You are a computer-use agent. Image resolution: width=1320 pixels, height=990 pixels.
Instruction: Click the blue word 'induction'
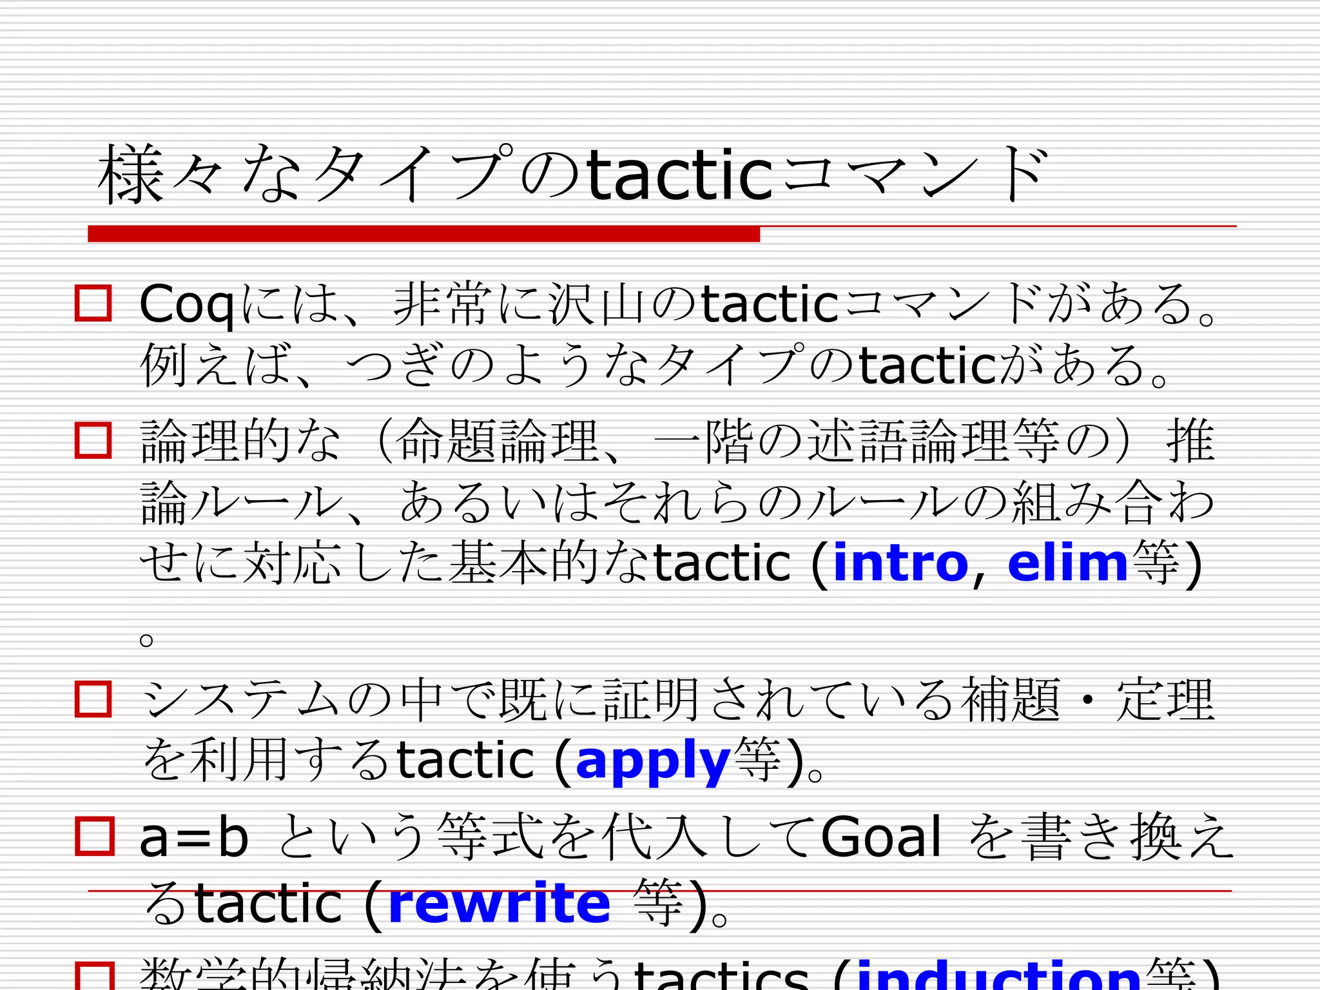[1000, 975]
